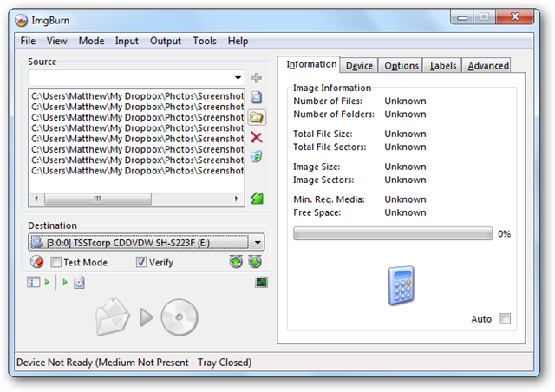The height and width of the screenshot is (392, 555).
Task: Open the Help menu
Action: tap(238, 41)
